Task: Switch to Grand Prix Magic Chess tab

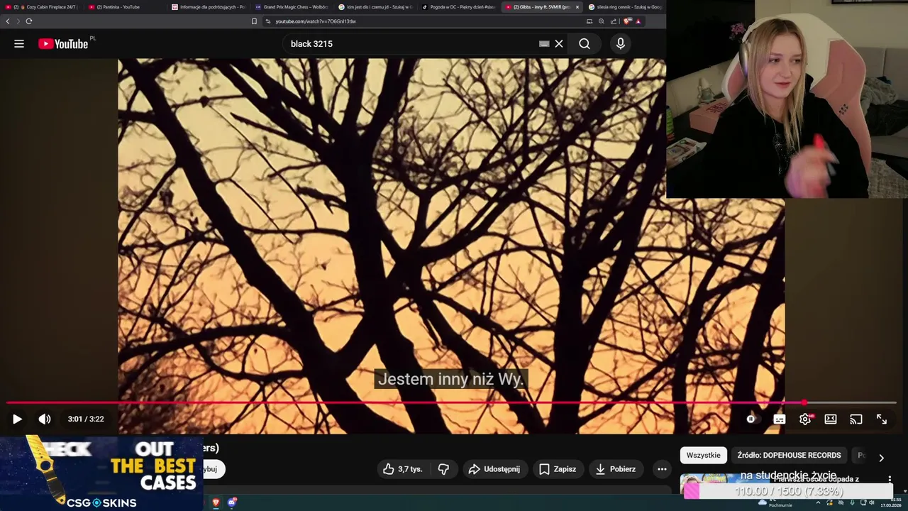Action: click(x=291, y=7)
